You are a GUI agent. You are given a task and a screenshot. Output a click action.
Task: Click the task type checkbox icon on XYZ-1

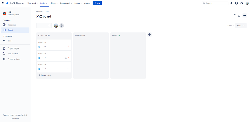[39, 58]
